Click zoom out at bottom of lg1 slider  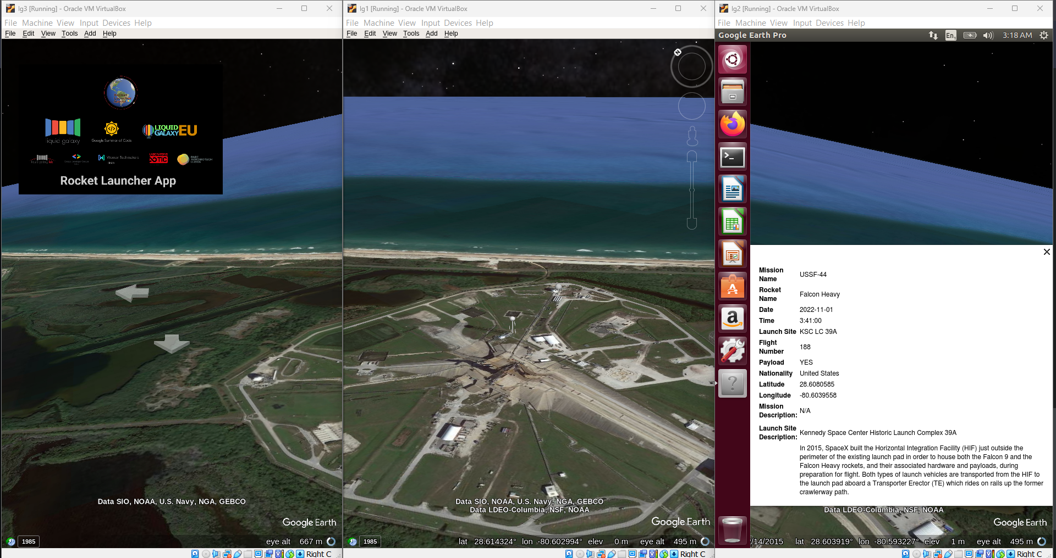coord(692,224)
